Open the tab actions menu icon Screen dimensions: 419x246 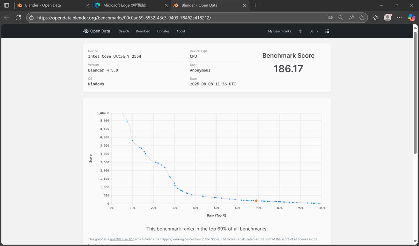point(6,5)
